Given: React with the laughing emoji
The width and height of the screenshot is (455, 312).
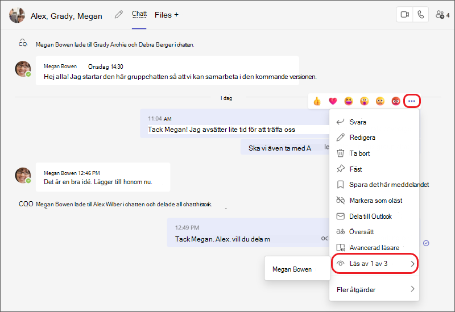Looking at the screenshot, I should point(349,101).
